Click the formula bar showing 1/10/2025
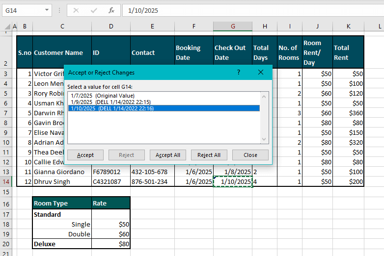Screen dimensions: 384x256 pos(253,10)
